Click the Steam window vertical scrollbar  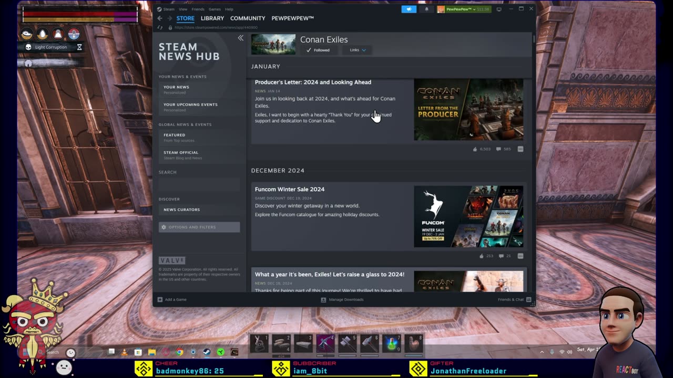(x=534, y=38)
